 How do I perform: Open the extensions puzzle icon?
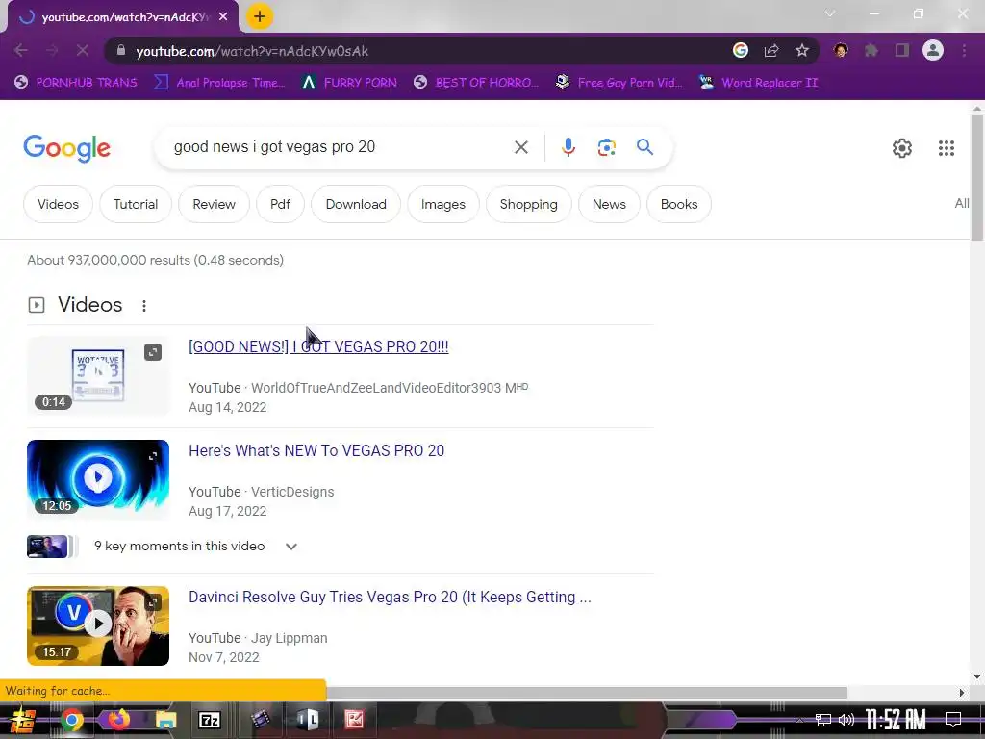point(871,51)
